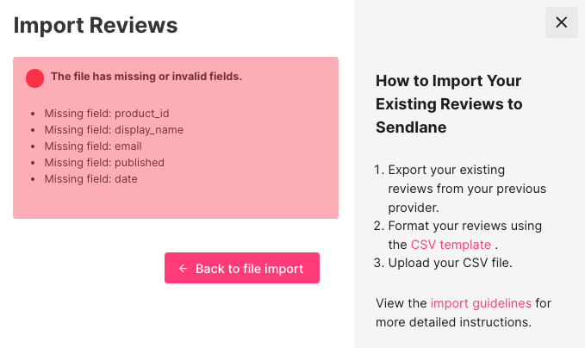Screen dimensions: 585x348
Task: Click the more detailed instructions text
Action: coord(454,323)
